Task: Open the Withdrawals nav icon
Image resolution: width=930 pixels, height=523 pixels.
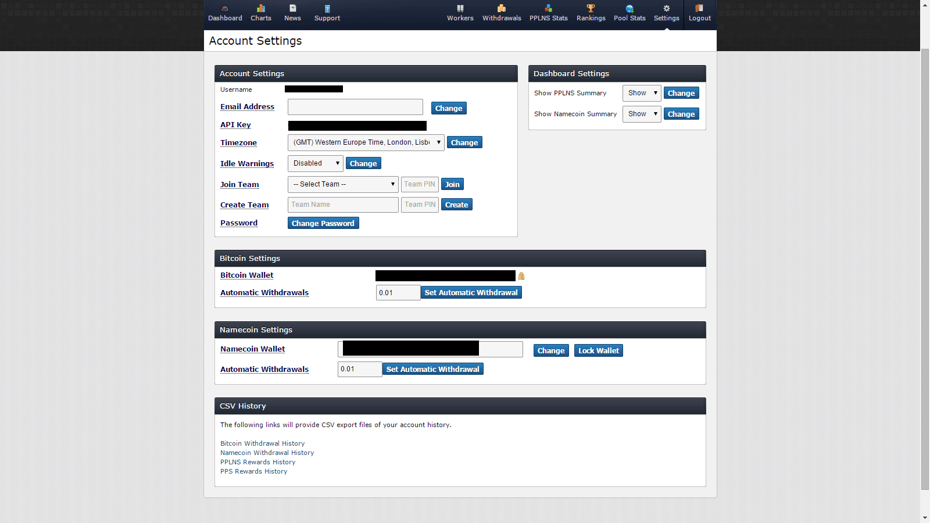Action: (502, 8)
